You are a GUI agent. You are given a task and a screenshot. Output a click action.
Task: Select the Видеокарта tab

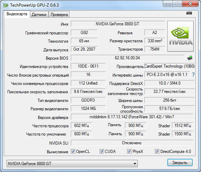click(17, 14)
